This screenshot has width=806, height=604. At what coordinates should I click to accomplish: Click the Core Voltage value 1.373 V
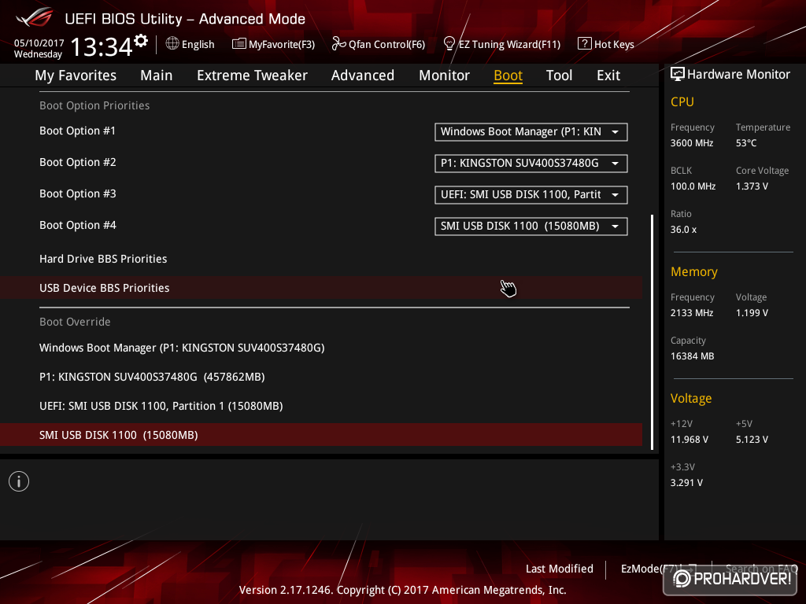point(752,186)
